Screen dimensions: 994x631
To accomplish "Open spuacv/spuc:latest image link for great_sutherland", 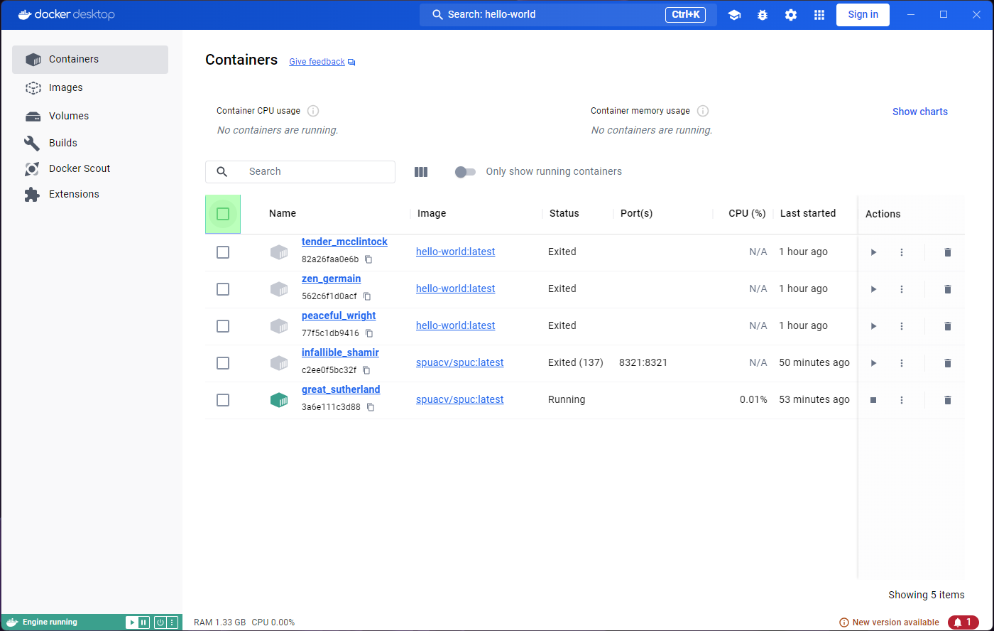I will click(x=459, y=399).
